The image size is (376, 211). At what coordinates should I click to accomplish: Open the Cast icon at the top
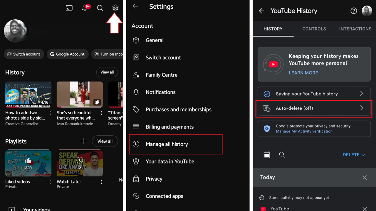[69, 8]
